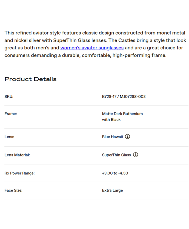Click the SKU value B728-17 / MJ0728S-003
The height and width of the screenshot is (229, 189).
(124, 97)
